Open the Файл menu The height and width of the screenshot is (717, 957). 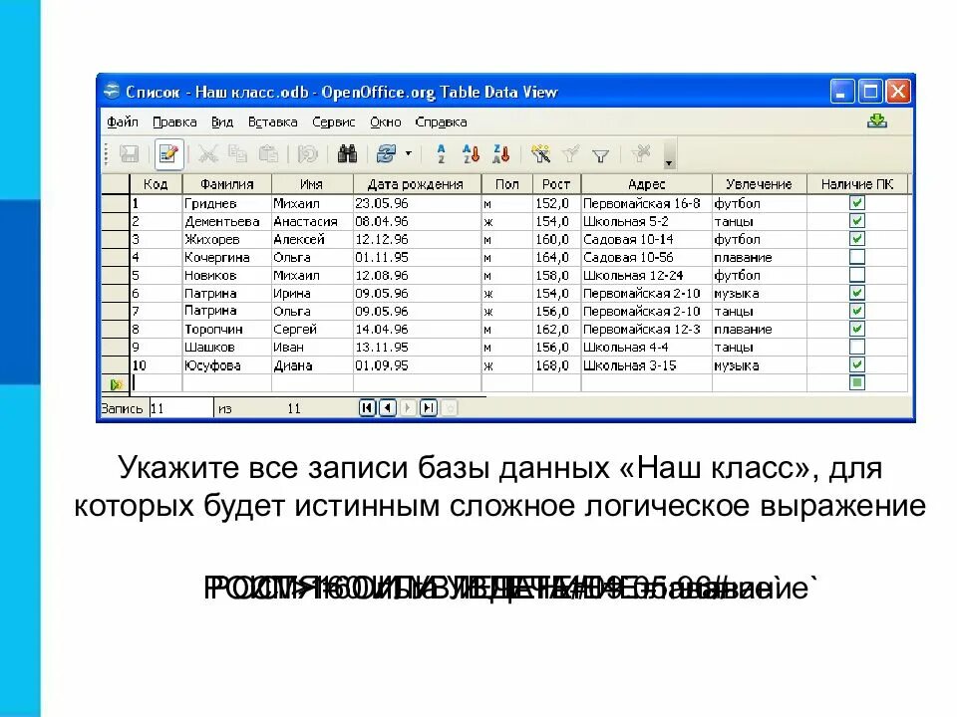point(123,121)
